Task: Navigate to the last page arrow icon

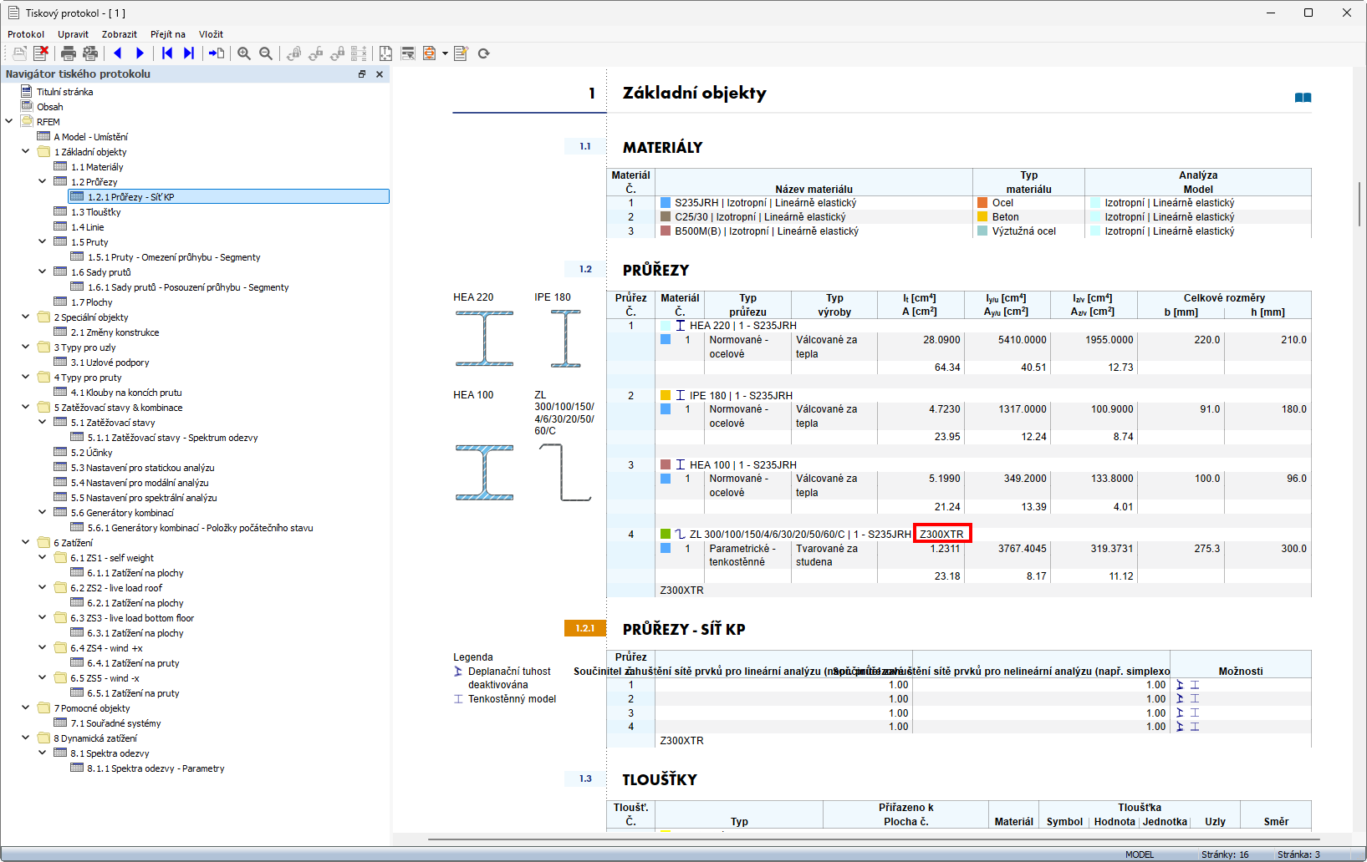Action: click(188, 53)
